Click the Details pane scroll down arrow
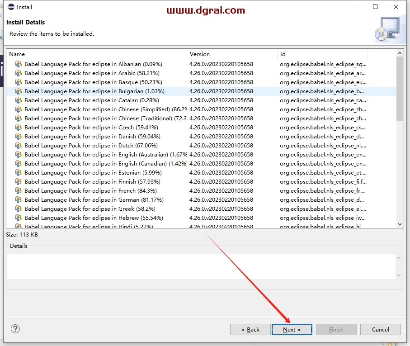410x346 pixels. [x=399, y=275]
